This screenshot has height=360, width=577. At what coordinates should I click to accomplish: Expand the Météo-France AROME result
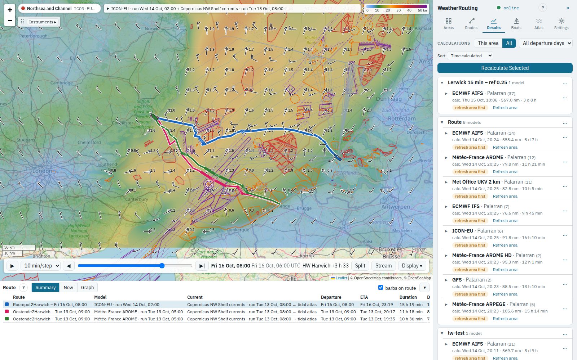[446, 158]
